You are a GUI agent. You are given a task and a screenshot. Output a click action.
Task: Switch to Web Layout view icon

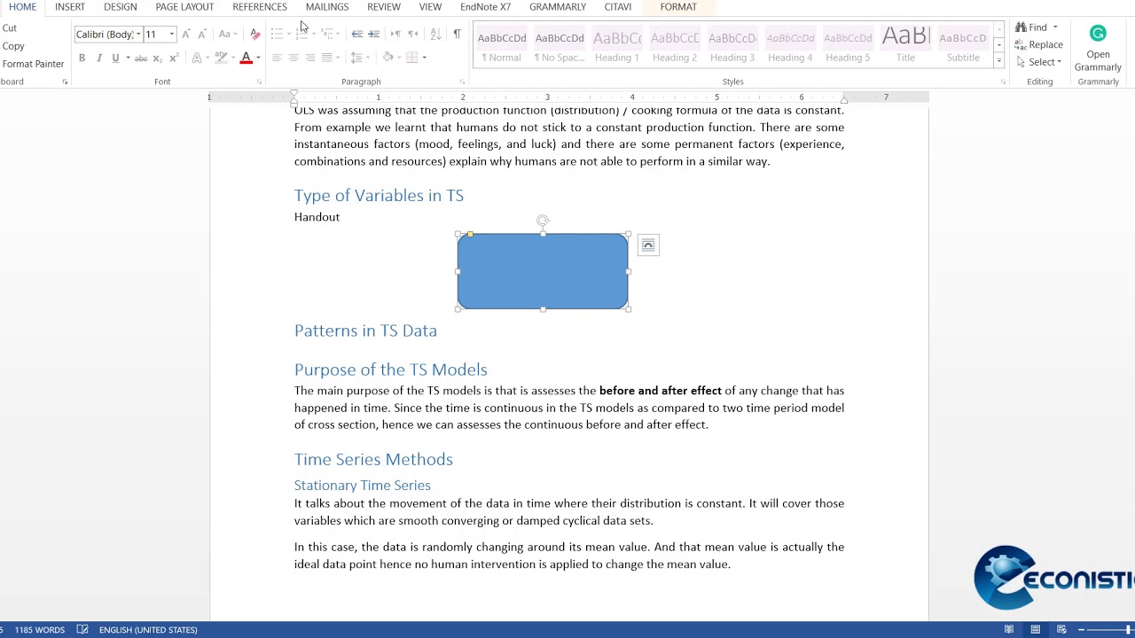pos(1061,629)
